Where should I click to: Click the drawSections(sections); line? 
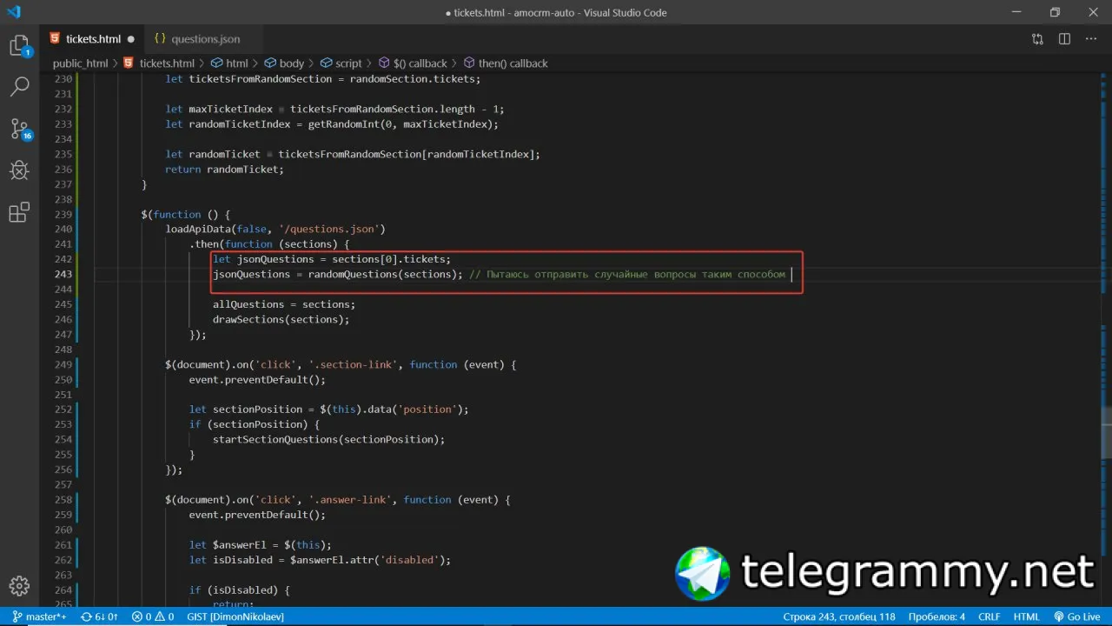click(x=281, y=319)
